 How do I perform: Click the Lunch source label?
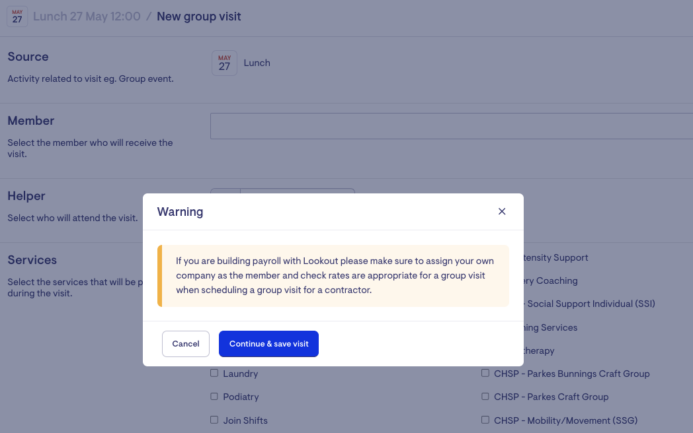[257, 63]
